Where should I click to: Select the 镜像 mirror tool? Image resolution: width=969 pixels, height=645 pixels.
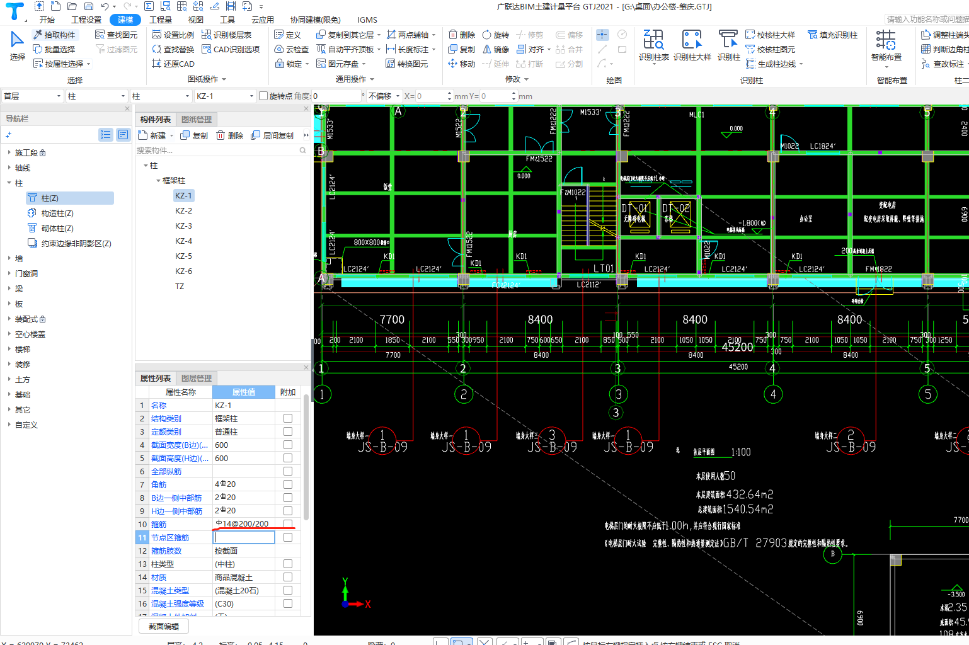tap(496, 49)
